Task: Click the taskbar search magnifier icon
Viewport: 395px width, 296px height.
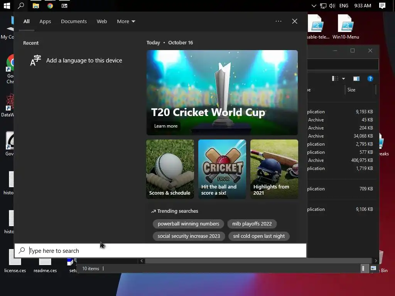Action: 21,5
